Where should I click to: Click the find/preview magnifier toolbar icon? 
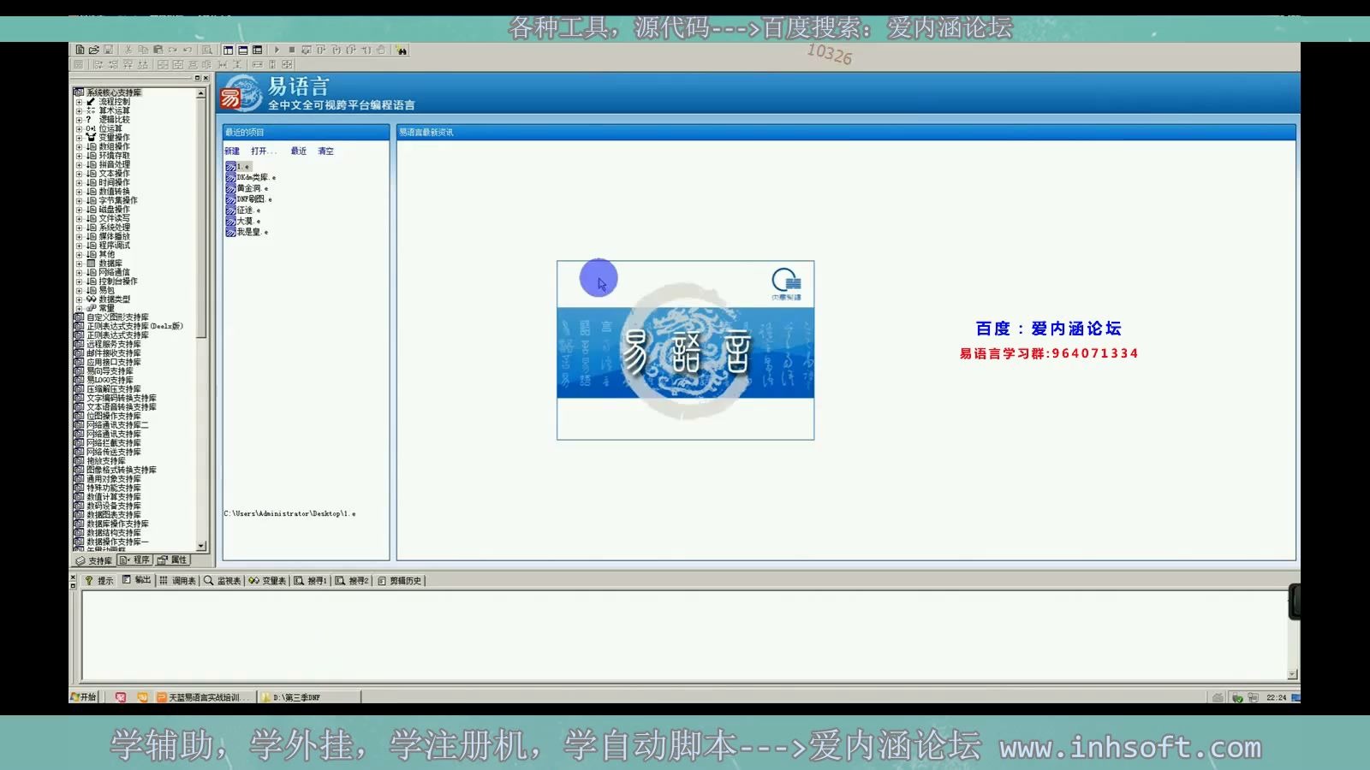click(206, 50)
